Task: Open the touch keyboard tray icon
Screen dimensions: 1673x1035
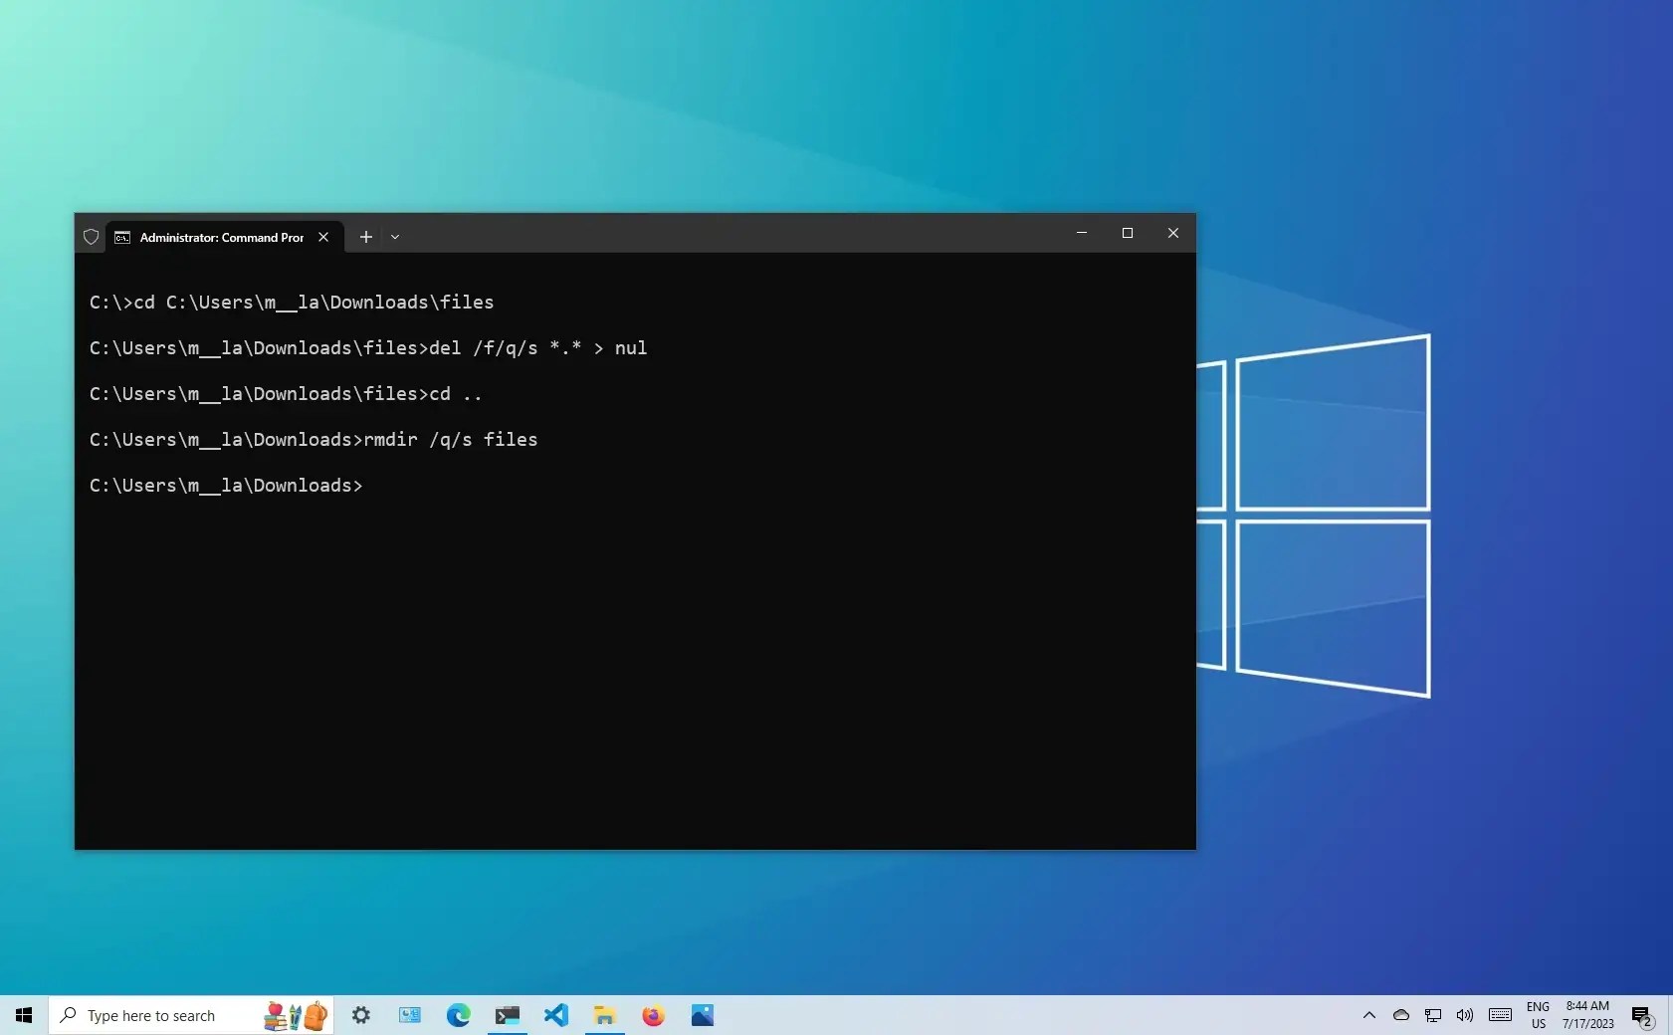Action: click(1501, 1015)
